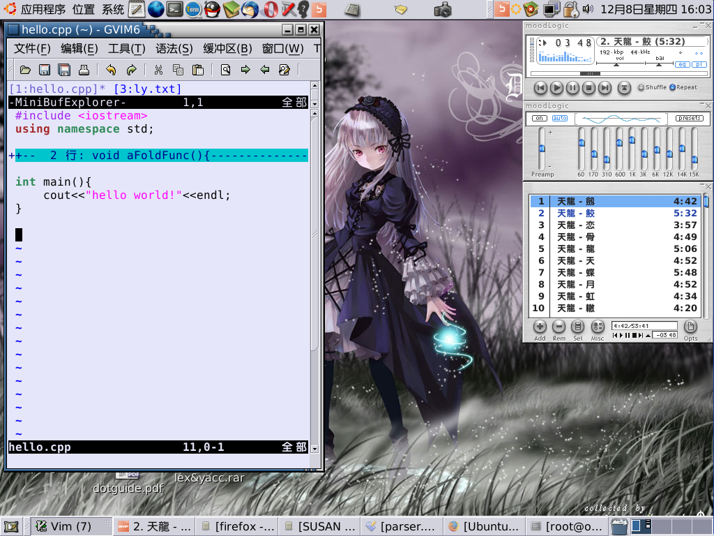Adjust the Preamp slider in equalizer
This screenshot has width=714, height=536.
pyautogui.click(x=542, y=149)
